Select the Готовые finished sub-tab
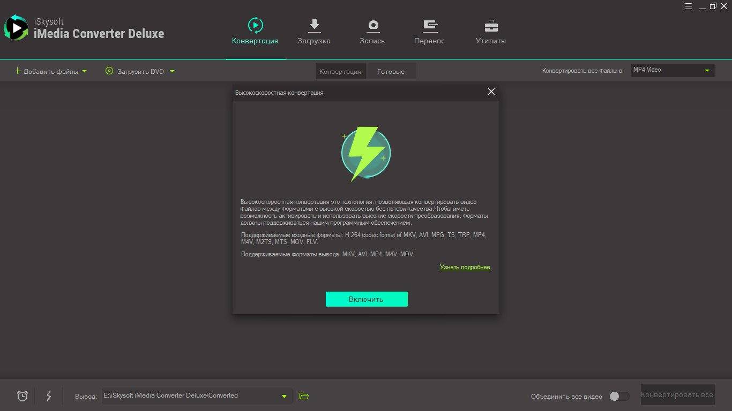 391,71
